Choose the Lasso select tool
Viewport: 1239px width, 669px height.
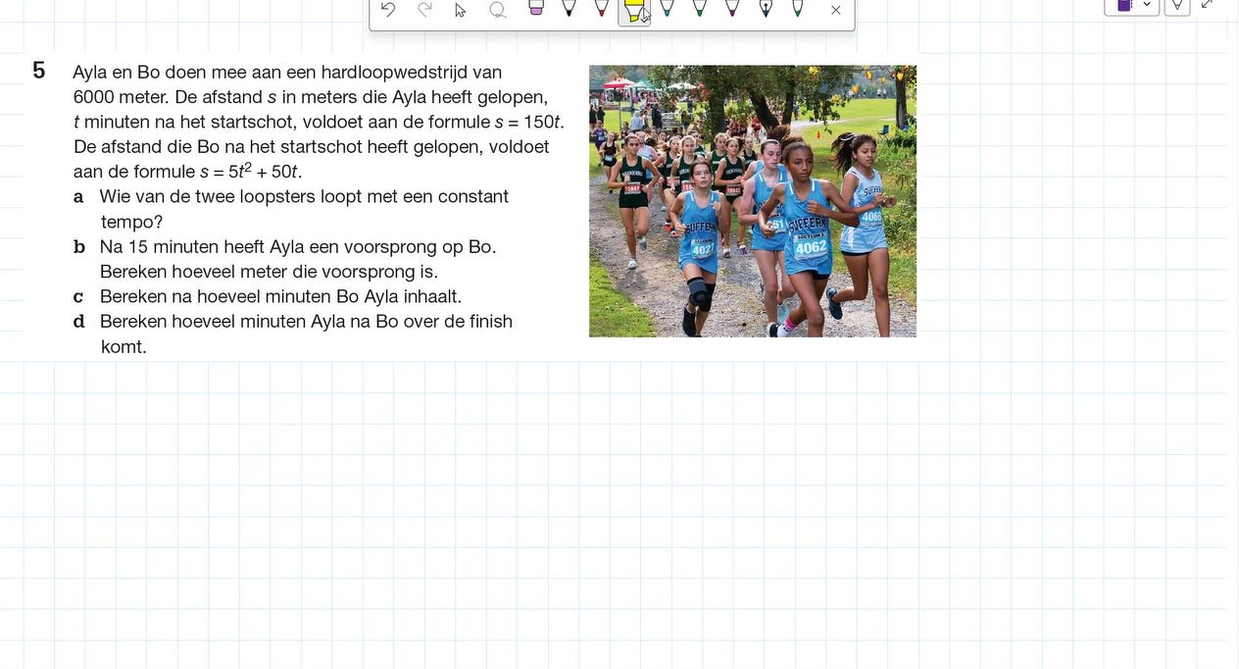click(x=498, y=10)
